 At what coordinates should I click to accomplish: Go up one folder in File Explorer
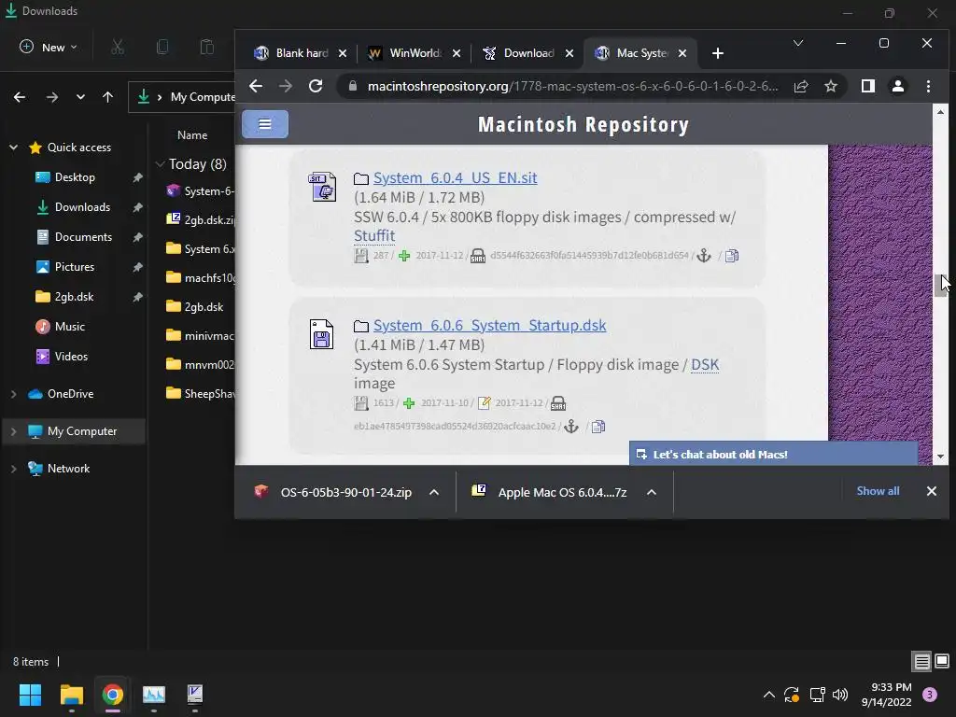[108, 97]
